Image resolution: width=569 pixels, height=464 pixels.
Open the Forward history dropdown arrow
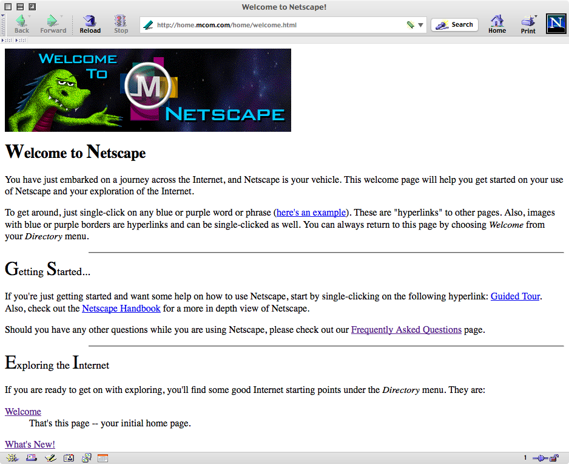pyautogui.click(x=61, y=16)
